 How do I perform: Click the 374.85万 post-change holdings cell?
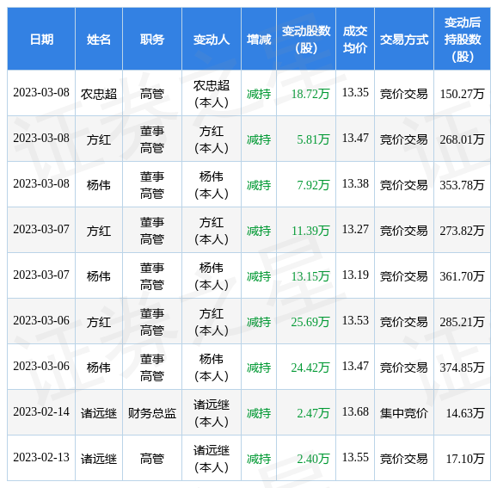point(462,368)
